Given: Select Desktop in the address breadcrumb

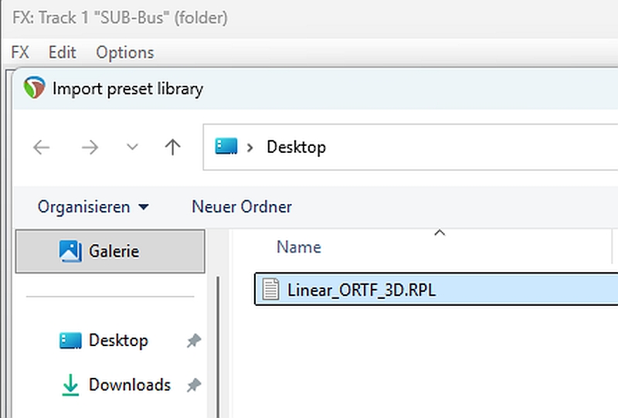Looking at the screenshot, I should 297,148.
